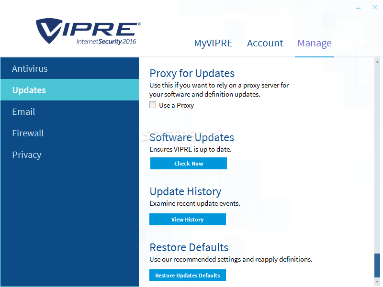
Task: Open Antivirus settings in sidebar
Action: coord(69,68)
